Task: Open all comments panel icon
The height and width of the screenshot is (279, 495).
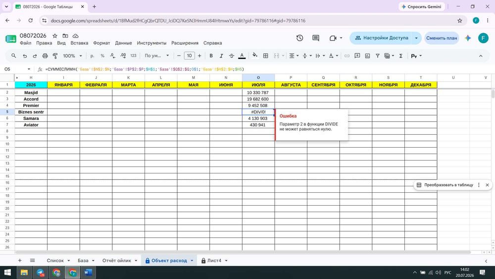Action: 316,38
